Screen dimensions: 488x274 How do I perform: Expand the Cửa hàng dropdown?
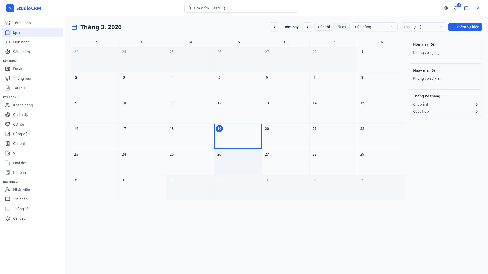coord(374,27)
